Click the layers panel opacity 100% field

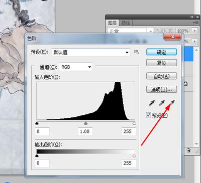click(183, 31)
